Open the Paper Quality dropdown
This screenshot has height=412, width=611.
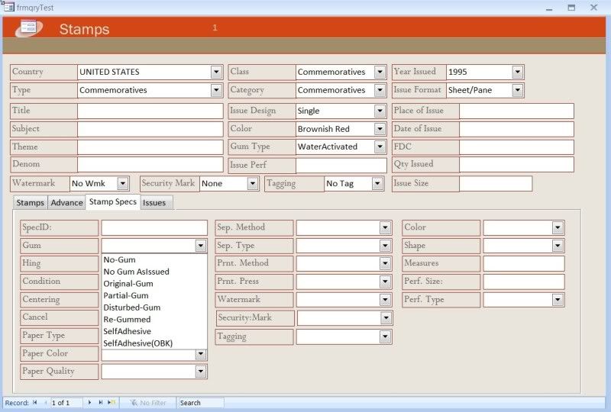(200, 372)
